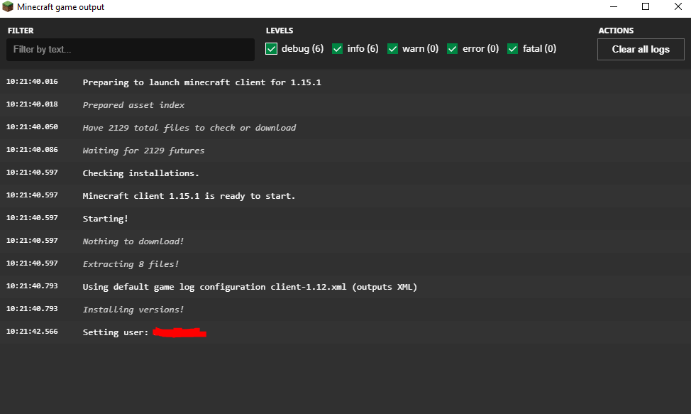The width and height of the screenshot is (691, 414).
Task: Select the 'Have 2129 total files' log line
Action: point(189,128)
